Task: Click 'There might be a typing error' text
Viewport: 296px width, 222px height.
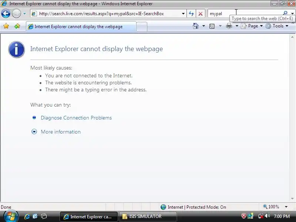Action: pos(96,90)
